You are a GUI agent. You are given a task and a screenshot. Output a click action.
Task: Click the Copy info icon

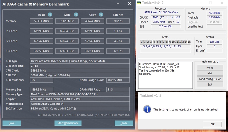tap(101, 14)
